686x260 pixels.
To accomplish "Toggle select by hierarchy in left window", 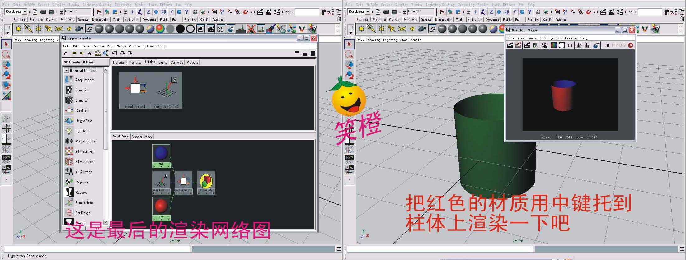I will pyautogui.click(x=99, y=12).
